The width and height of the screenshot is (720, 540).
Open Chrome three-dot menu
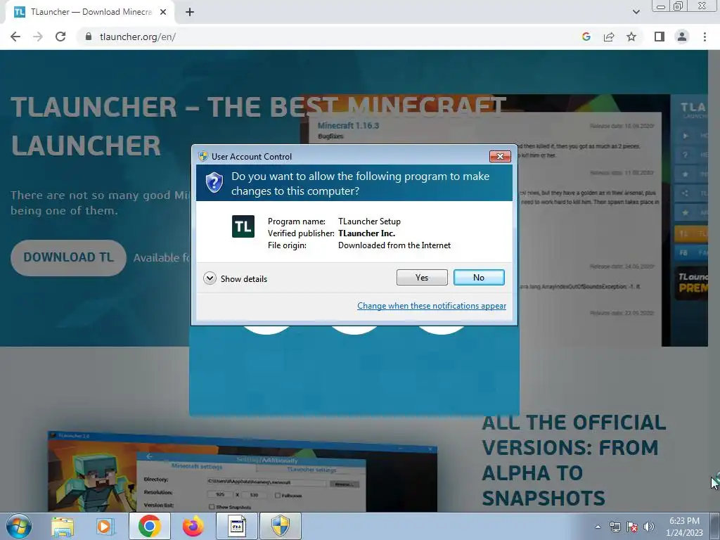(705, 37)
